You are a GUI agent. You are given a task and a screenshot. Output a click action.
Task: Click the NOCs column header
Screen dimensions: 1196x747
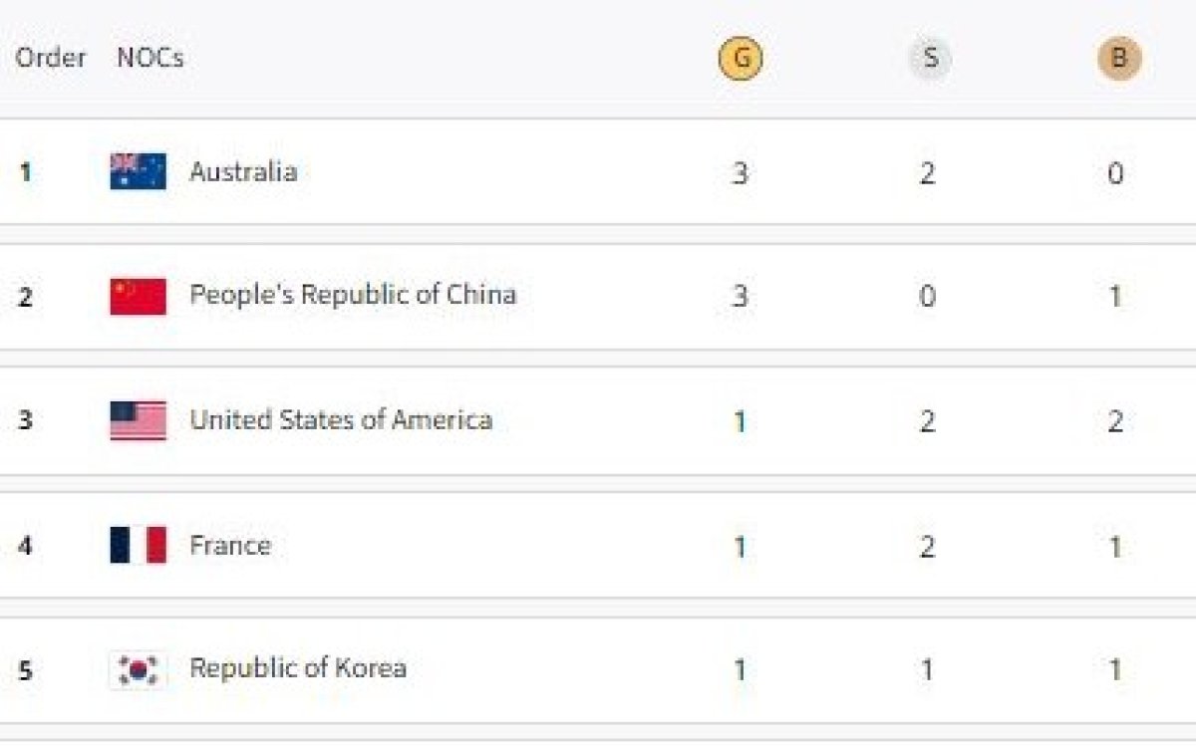[149, 58]
